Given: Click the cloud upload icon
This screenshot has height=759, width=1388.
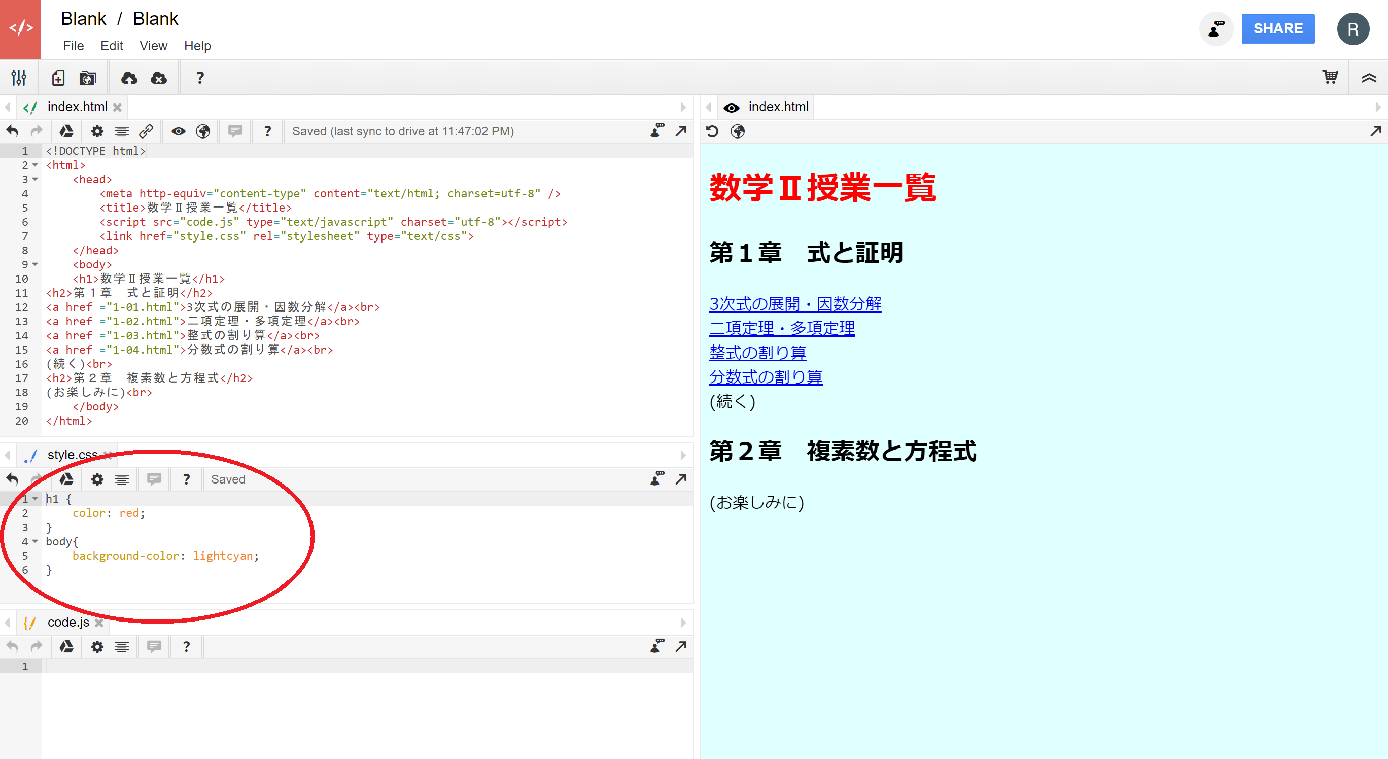Looking at the screenshot, I should pos(129,78).
